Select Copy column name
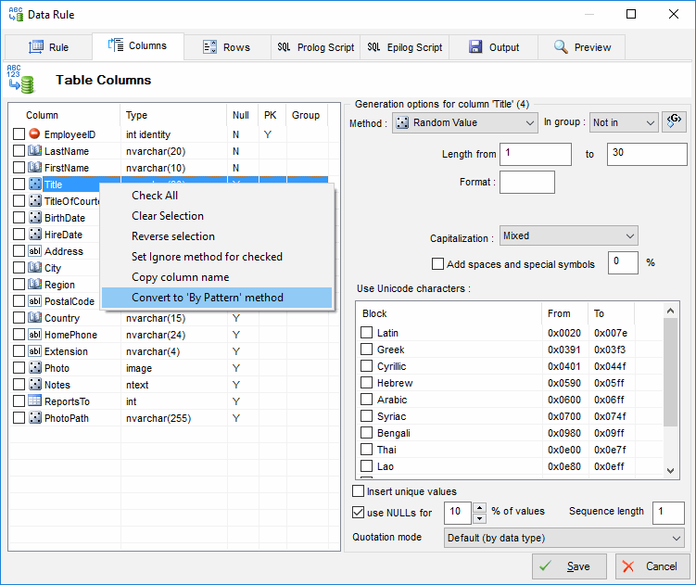Screen dimensions: 696x585 (x=217, y=277)
